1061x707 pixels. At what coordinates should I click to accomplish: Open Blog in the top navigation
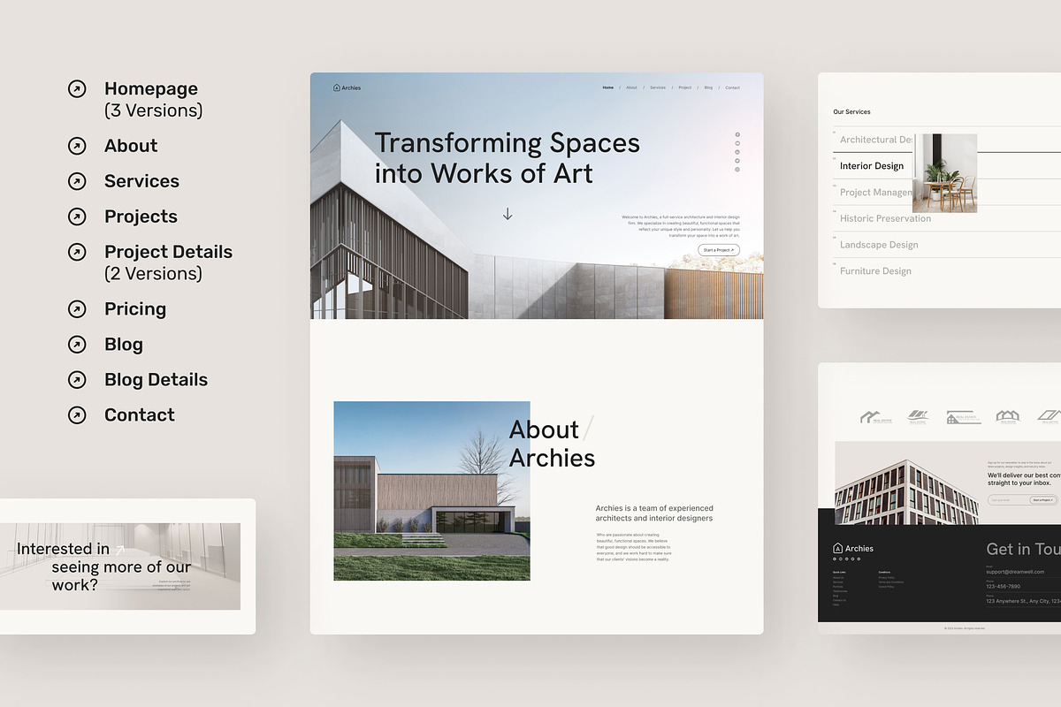708,87
